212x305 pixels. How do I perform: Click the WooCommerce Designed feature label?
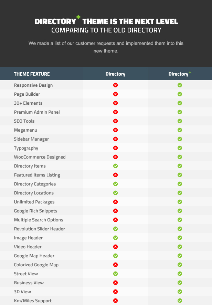click(x=40, y=157)
